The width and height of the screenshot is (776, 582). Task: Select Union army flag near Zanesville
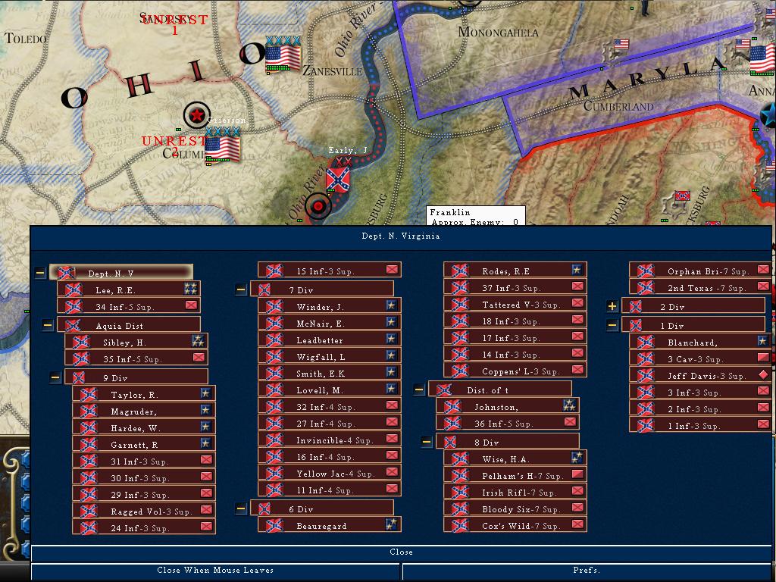(x=283, y=58)
